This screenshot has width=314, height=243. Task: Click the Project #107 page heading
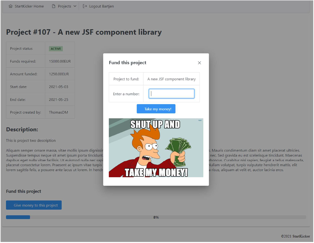pyautogui.click(x=84, y=32)
